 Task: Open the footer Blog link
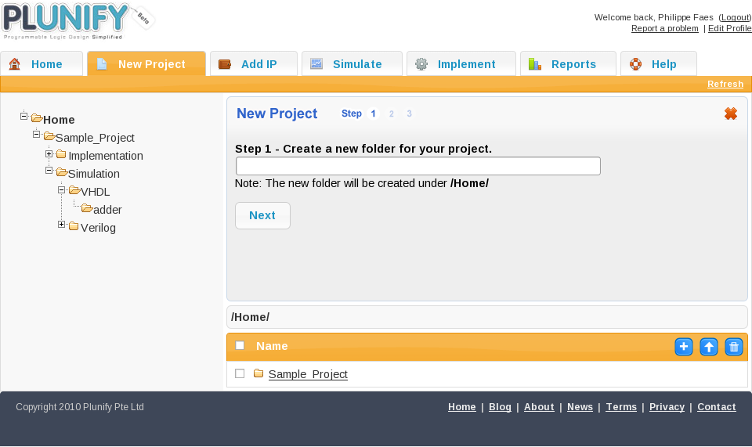(500, 407)
